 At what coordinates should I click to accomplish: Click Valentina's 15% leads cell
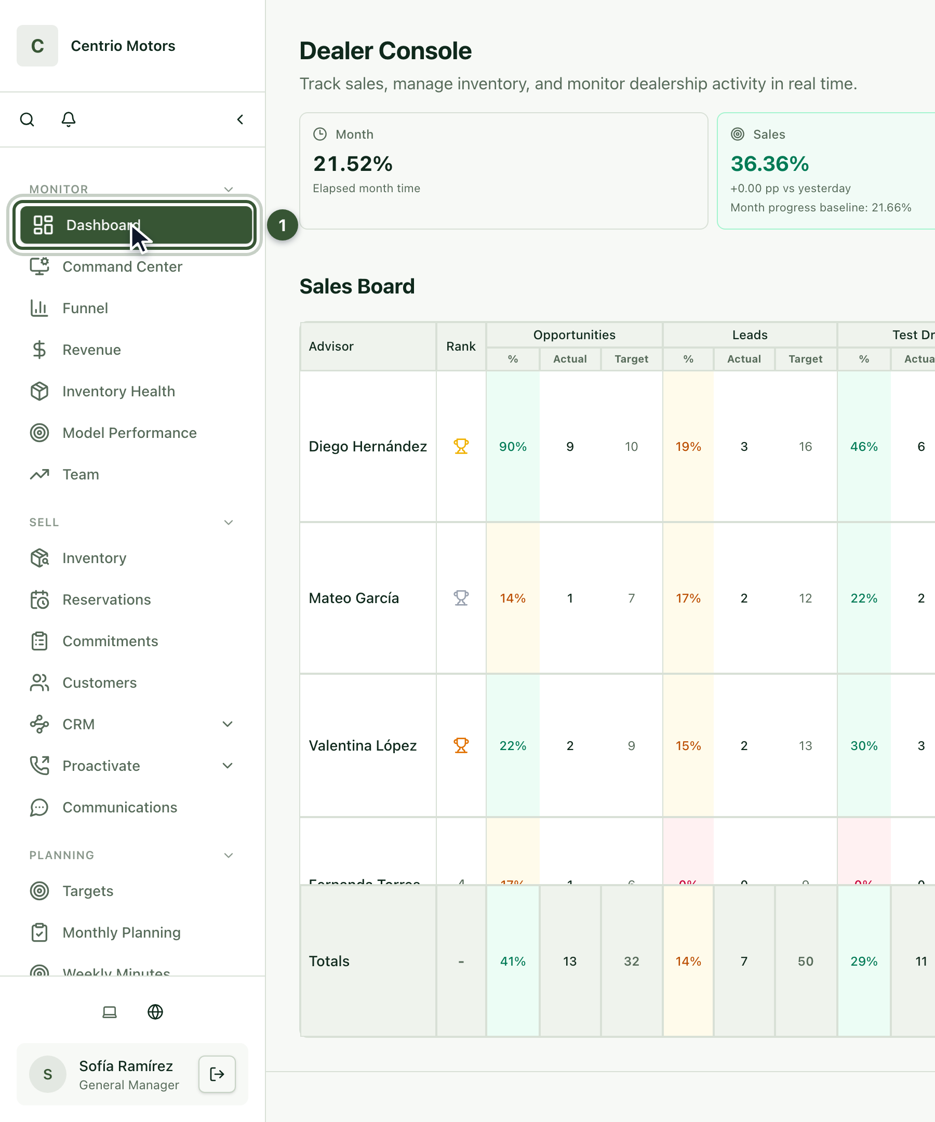(688, 745)
